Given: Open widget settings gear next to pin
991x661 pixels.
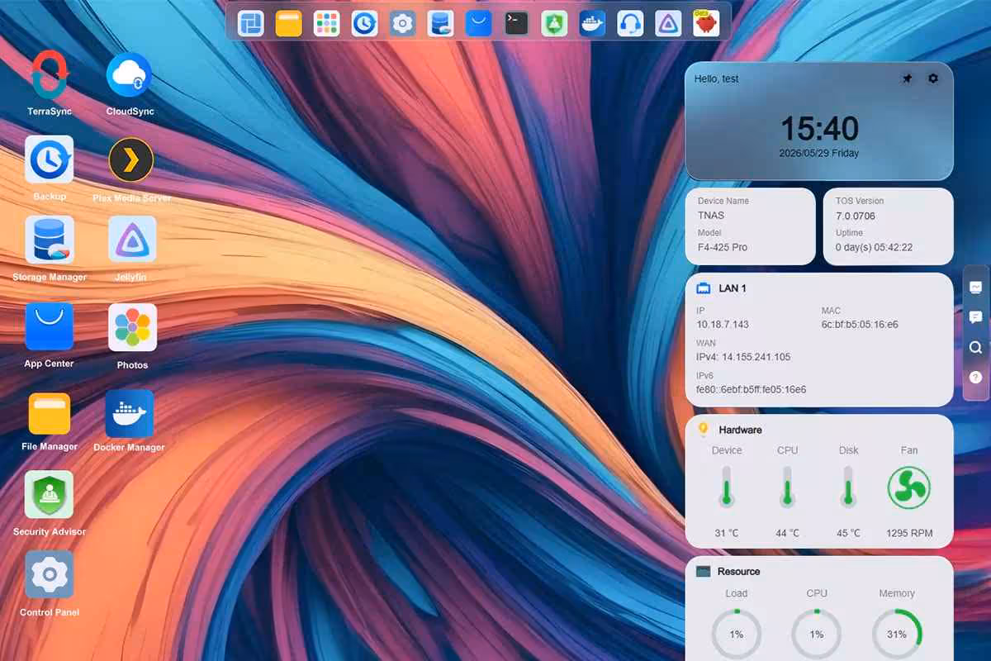Looking at the screenshot, I should point(933,78).
